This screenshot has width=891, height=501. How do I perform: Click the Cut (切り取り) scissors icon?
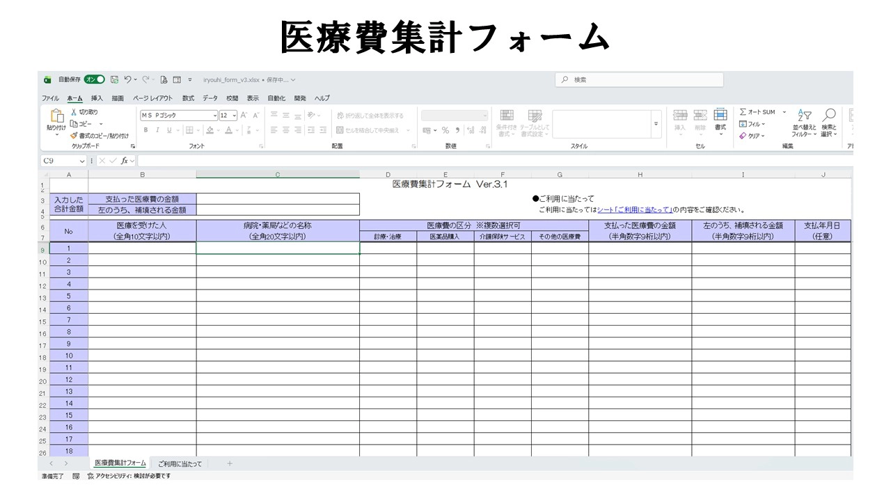74,112
